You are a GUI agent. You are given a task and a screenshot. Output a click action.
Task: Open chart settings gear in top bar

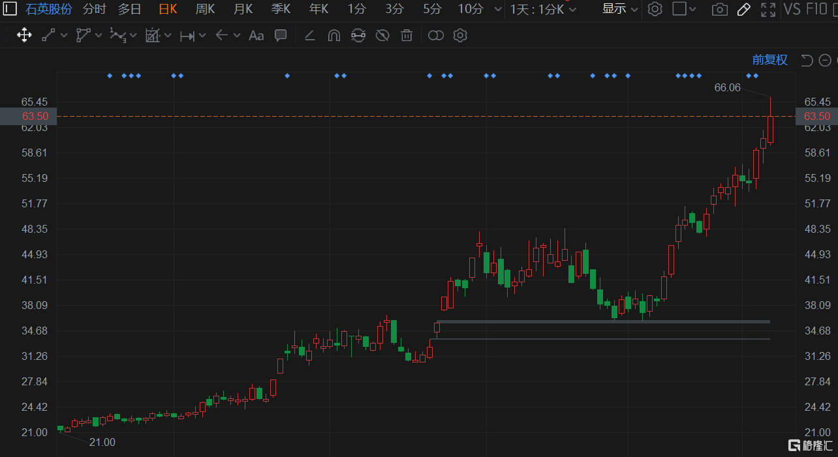pyautogui.click(x=655, y=9)
